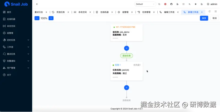This screenshot has height=112, width=220.
Task: Close the 在线机器 tab
Action: tap(112, 12)
